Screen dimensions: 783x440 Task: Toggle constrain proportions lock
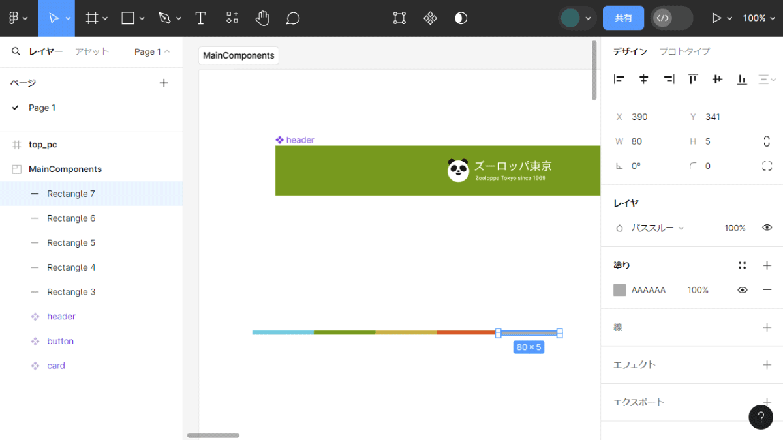coord(767,141)
